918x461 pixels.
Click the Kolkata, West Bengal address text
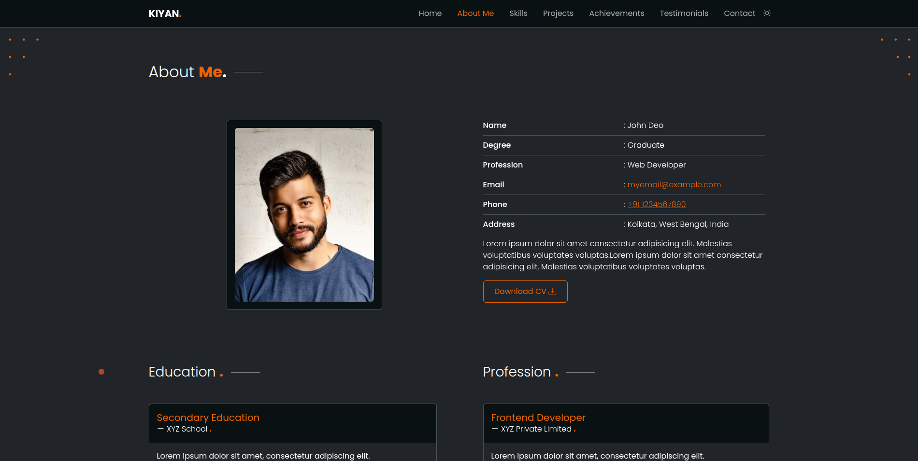(x=678, y=224)
